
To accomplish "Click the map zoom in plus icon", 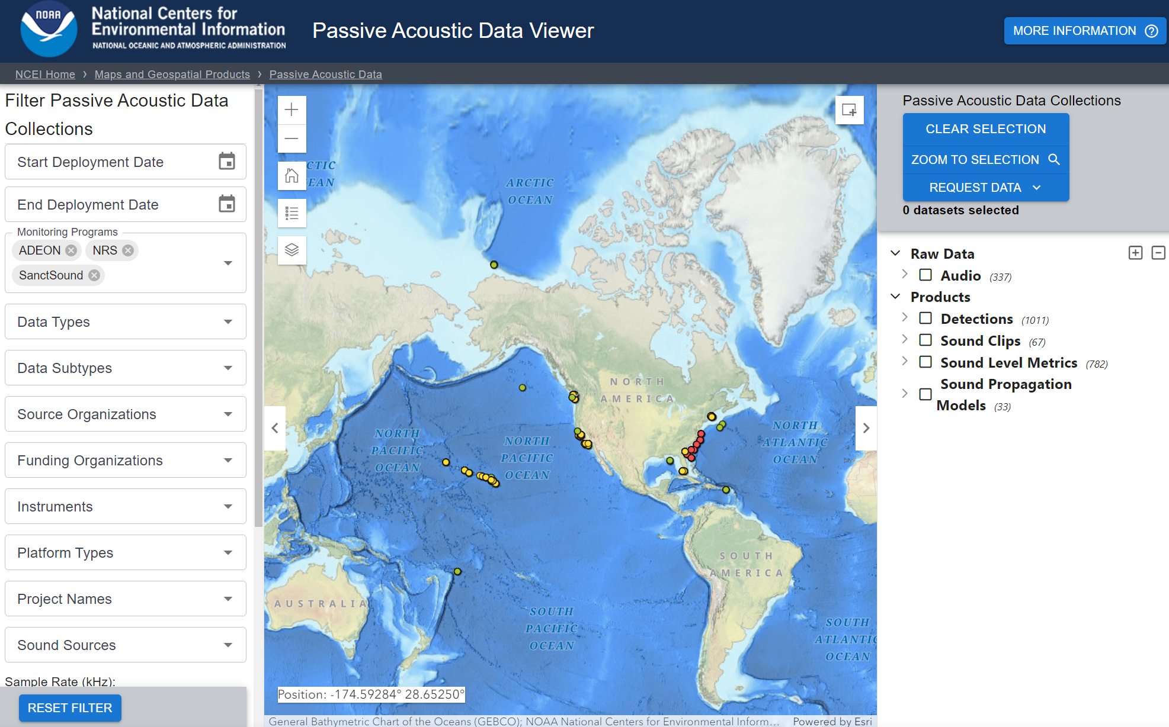I will tap(292, 110).
